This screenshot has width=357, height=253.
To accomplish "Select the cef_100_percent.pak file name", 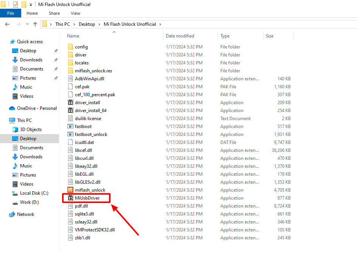I will 95,95.
